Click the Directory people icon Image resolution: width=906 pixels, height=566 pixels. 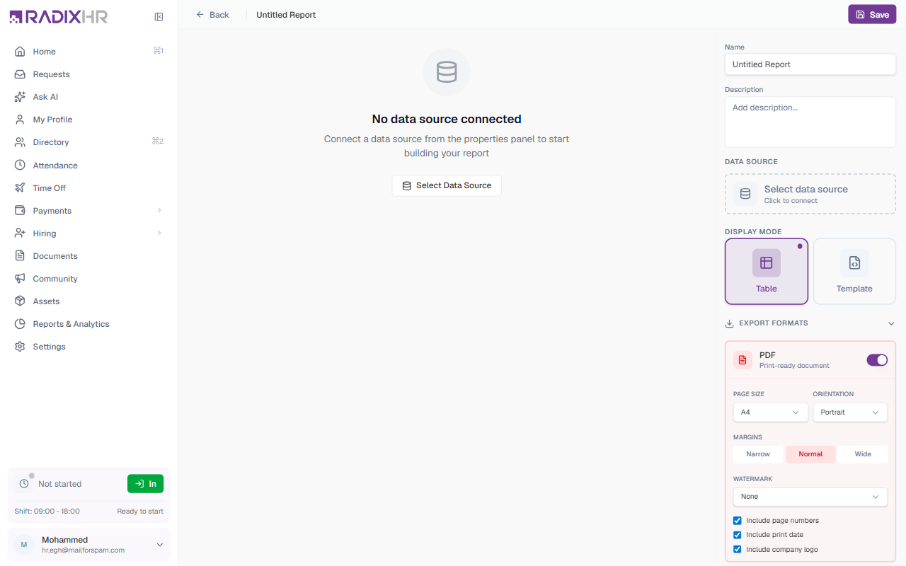tap(20, 141)
